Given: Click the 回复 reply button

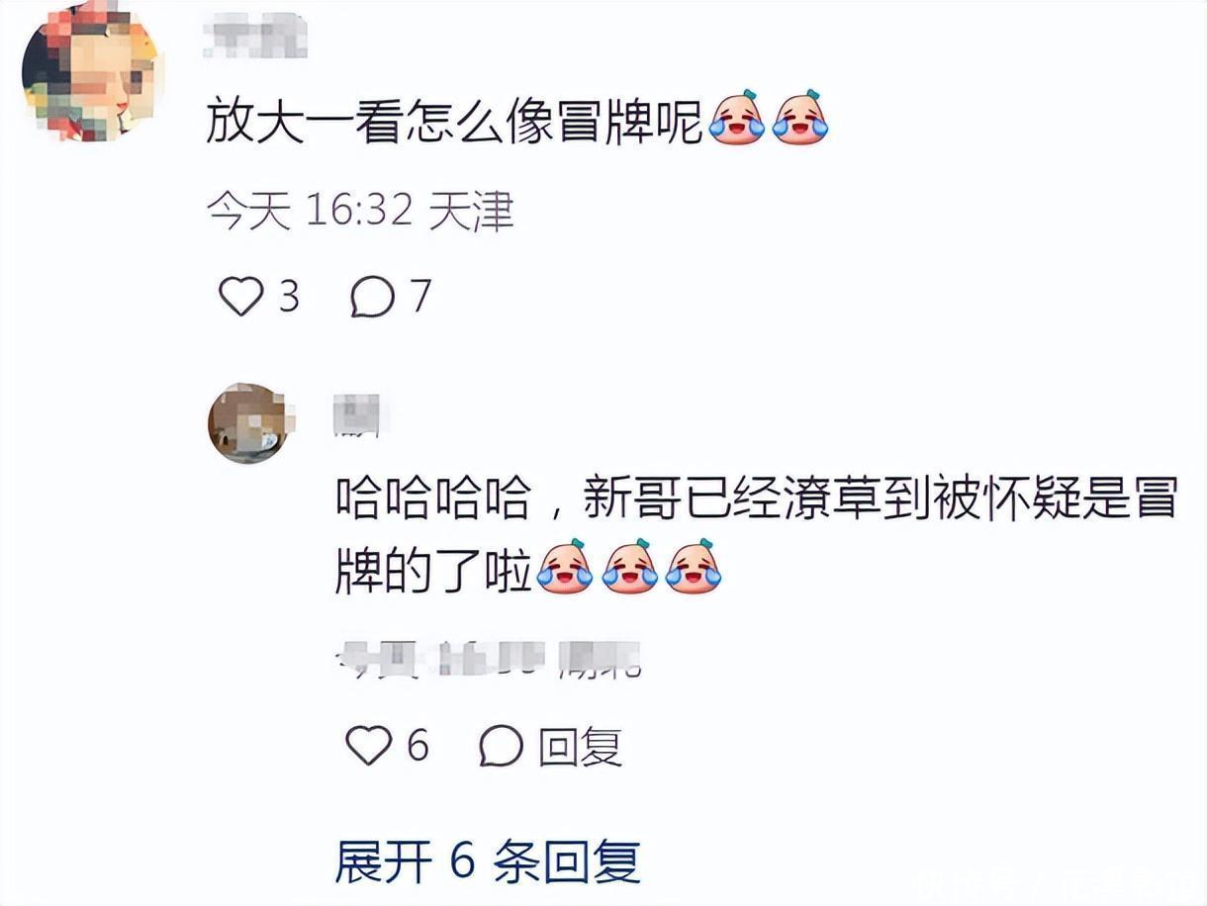Looking at the screenshot, I should 581,746.
